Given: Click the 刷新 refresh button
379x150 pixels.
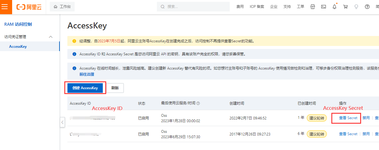Looking at the screenshot, I should pyautogui.click(x=115, y=88).
